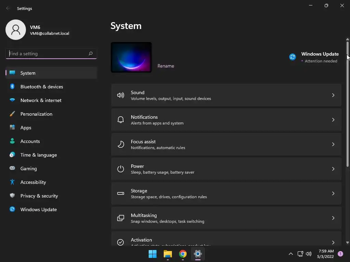Screen dimensions: 350x262
Task: Open Gaming settings
Action: click(x=51, y=169)
